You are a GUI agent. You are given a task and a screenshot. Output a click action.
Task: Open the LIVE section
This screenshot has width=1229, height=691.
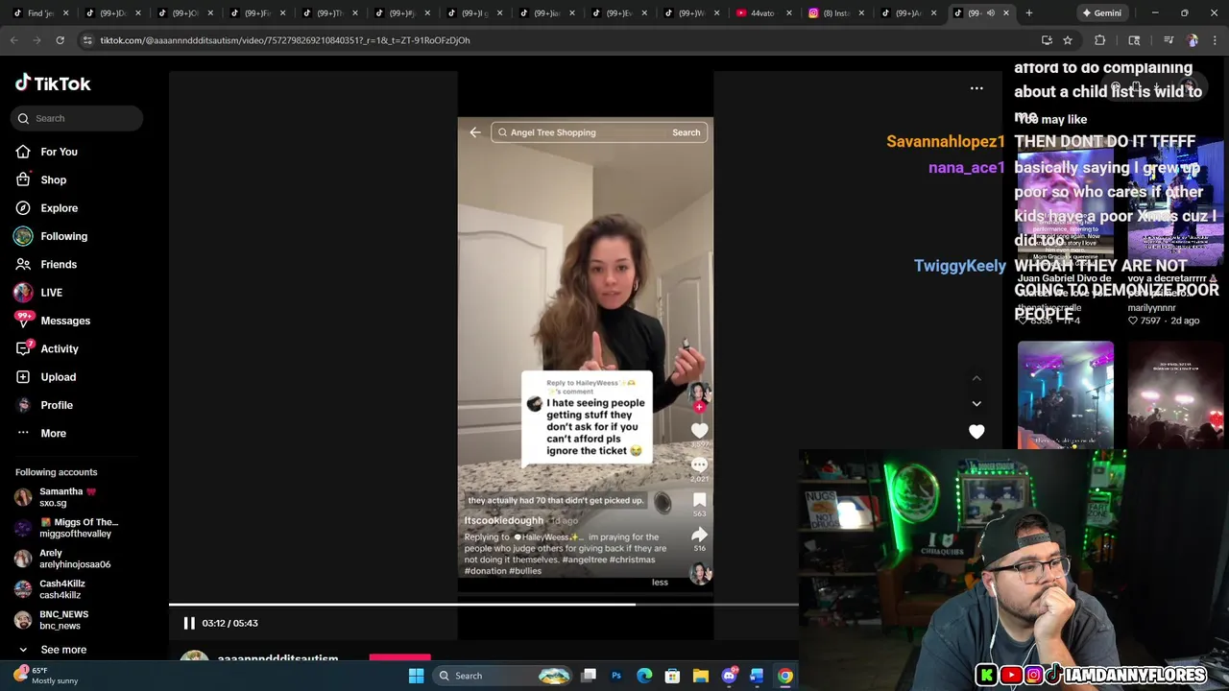point(51,293)
